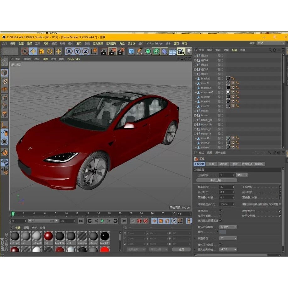Viewport: 288px width, 288px height.
Task: Click the red record keyframe button
Action: click(x=139, y=221)
